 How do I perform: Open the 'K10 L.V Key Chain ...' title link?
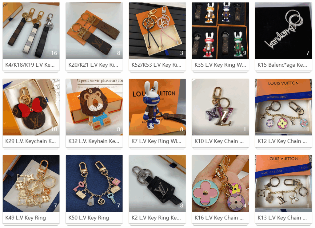tap(219, 141)
